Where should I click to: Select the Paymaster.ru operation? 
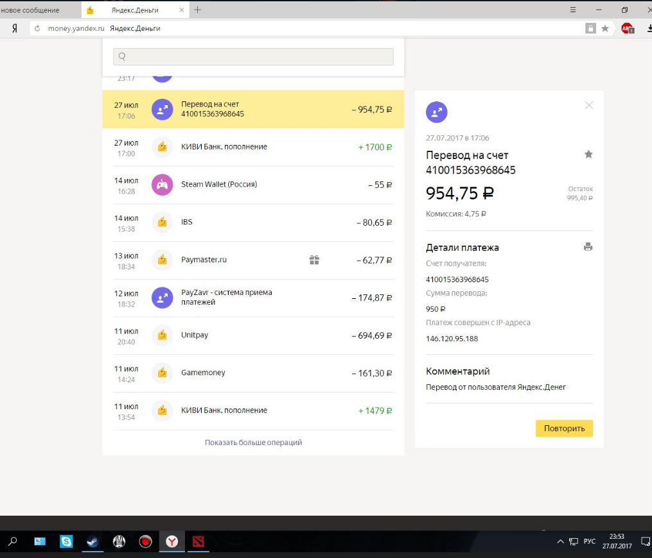point(253,260)
